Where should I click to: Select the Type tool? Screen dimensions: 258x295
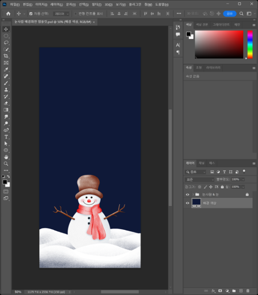tap(6, 137)
